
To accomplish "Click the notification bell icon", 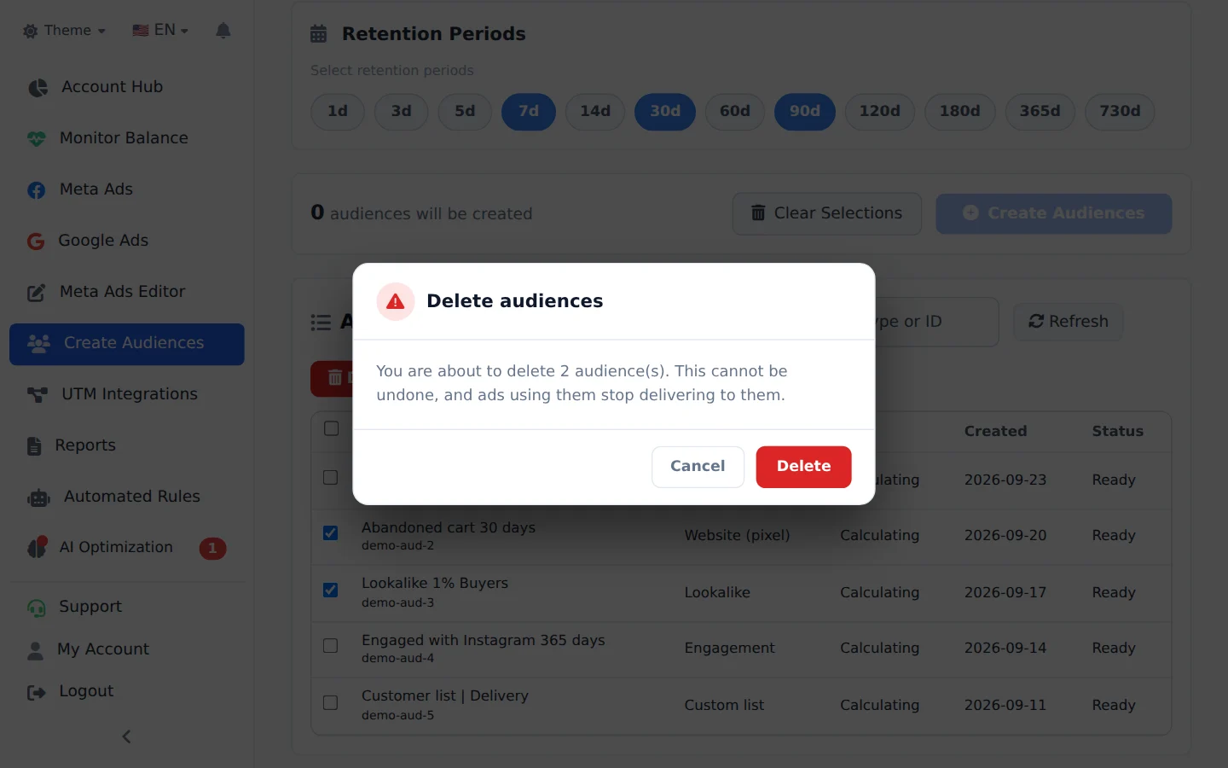I will tap(223, 31).
